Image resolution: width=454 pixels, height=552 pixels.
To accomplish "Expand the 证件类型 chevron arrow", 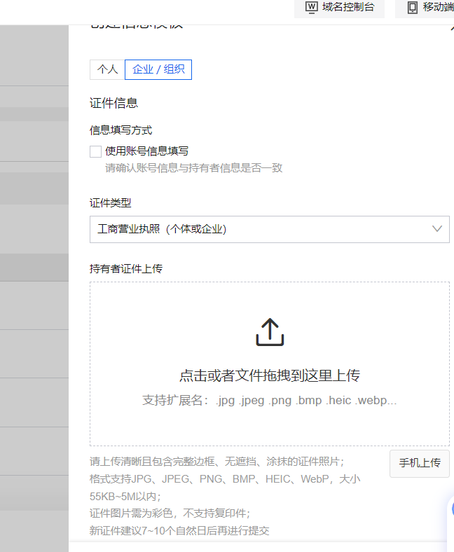I will pos(437,229).
